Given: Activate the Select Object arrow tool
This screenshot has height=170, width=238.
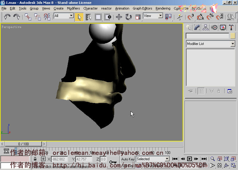Looking at the screenshot, I should coord(79,17).
